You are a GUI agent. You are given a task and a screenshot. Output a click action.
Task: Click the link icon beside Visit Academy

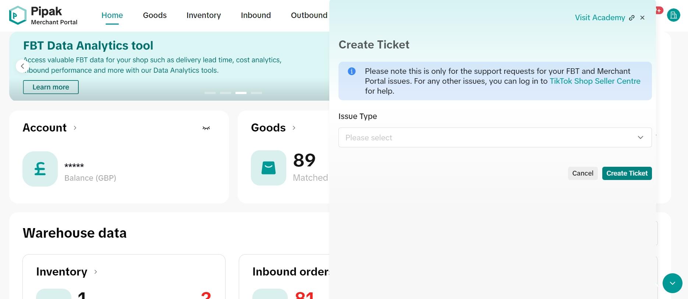click(632, 18)
